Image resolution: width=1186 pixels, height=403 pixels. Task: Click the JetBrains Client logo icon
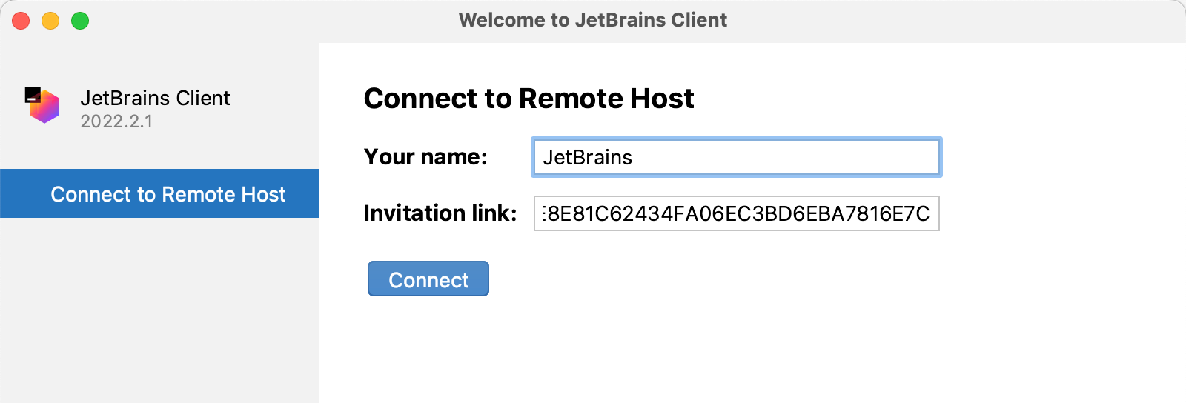[42, 105]
